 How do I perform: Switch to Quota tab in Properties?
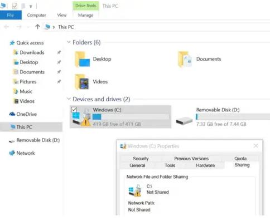click(x=240, y=159)
